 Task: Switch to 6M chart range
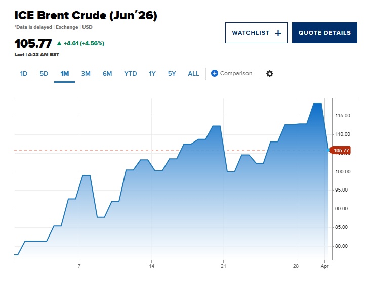pos(107,74)
